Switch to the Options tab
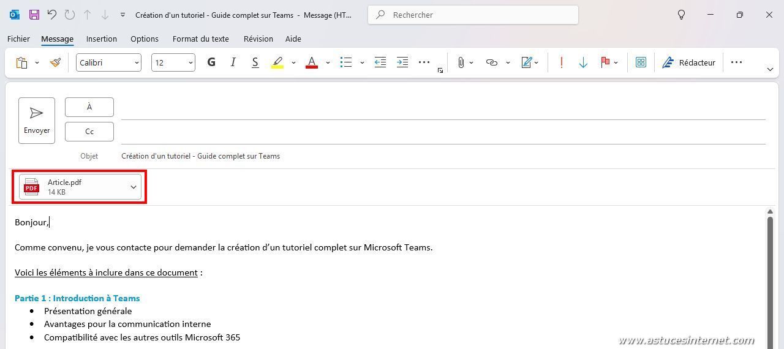784x349 pixels. pos(145,39)
